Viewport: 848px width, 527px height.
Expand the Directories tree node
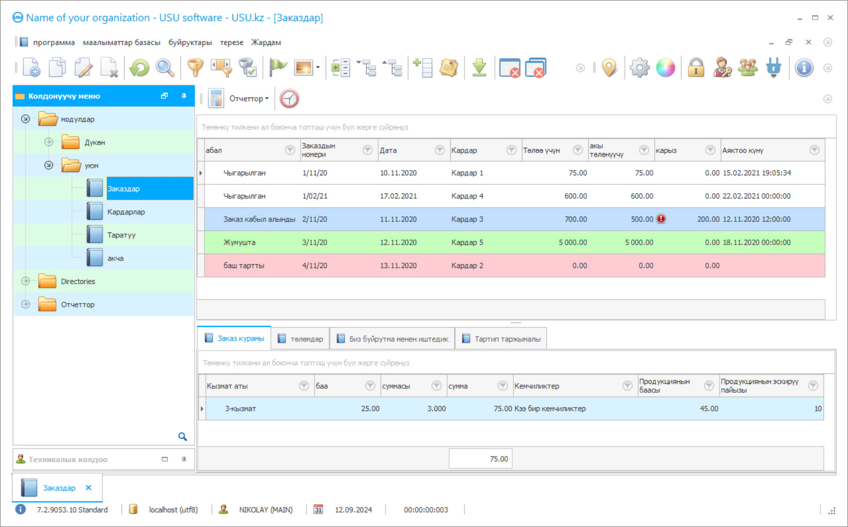(x=25, y=281)
